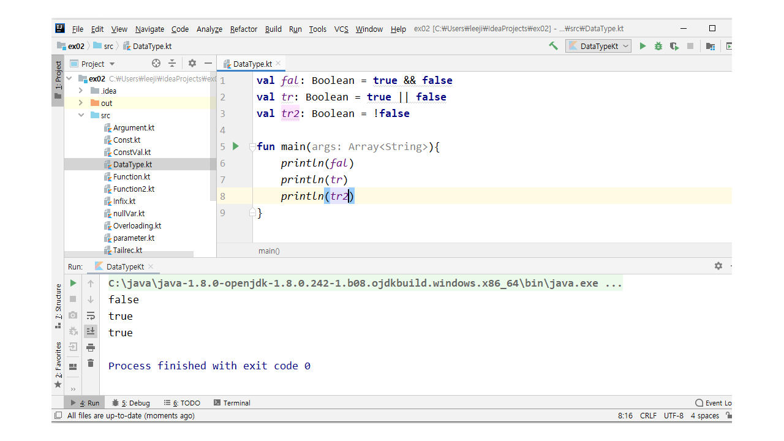Open Function2.kt in the project tree
This screenshot has width=784, height=441.
pyautogui.click(x=134, y=189)
